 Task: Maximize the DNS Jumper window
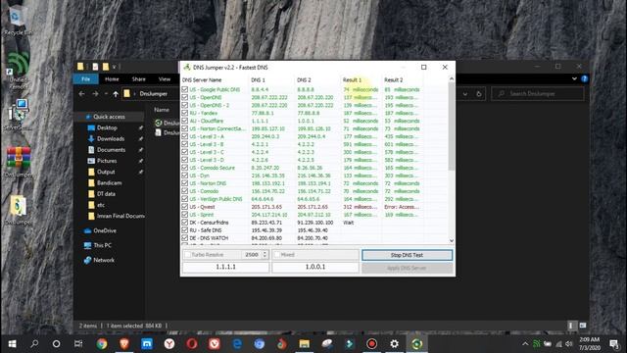pyautogui.click(x=424, y=68)
